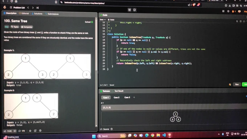Switch to the Description tab
The width and height of the screenshot is (247, 139).
10,13
